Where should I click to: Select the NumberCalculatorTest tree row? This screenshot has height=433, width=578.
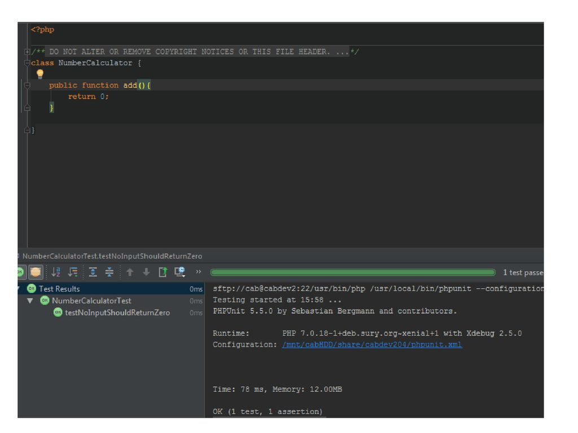(111, 301)
